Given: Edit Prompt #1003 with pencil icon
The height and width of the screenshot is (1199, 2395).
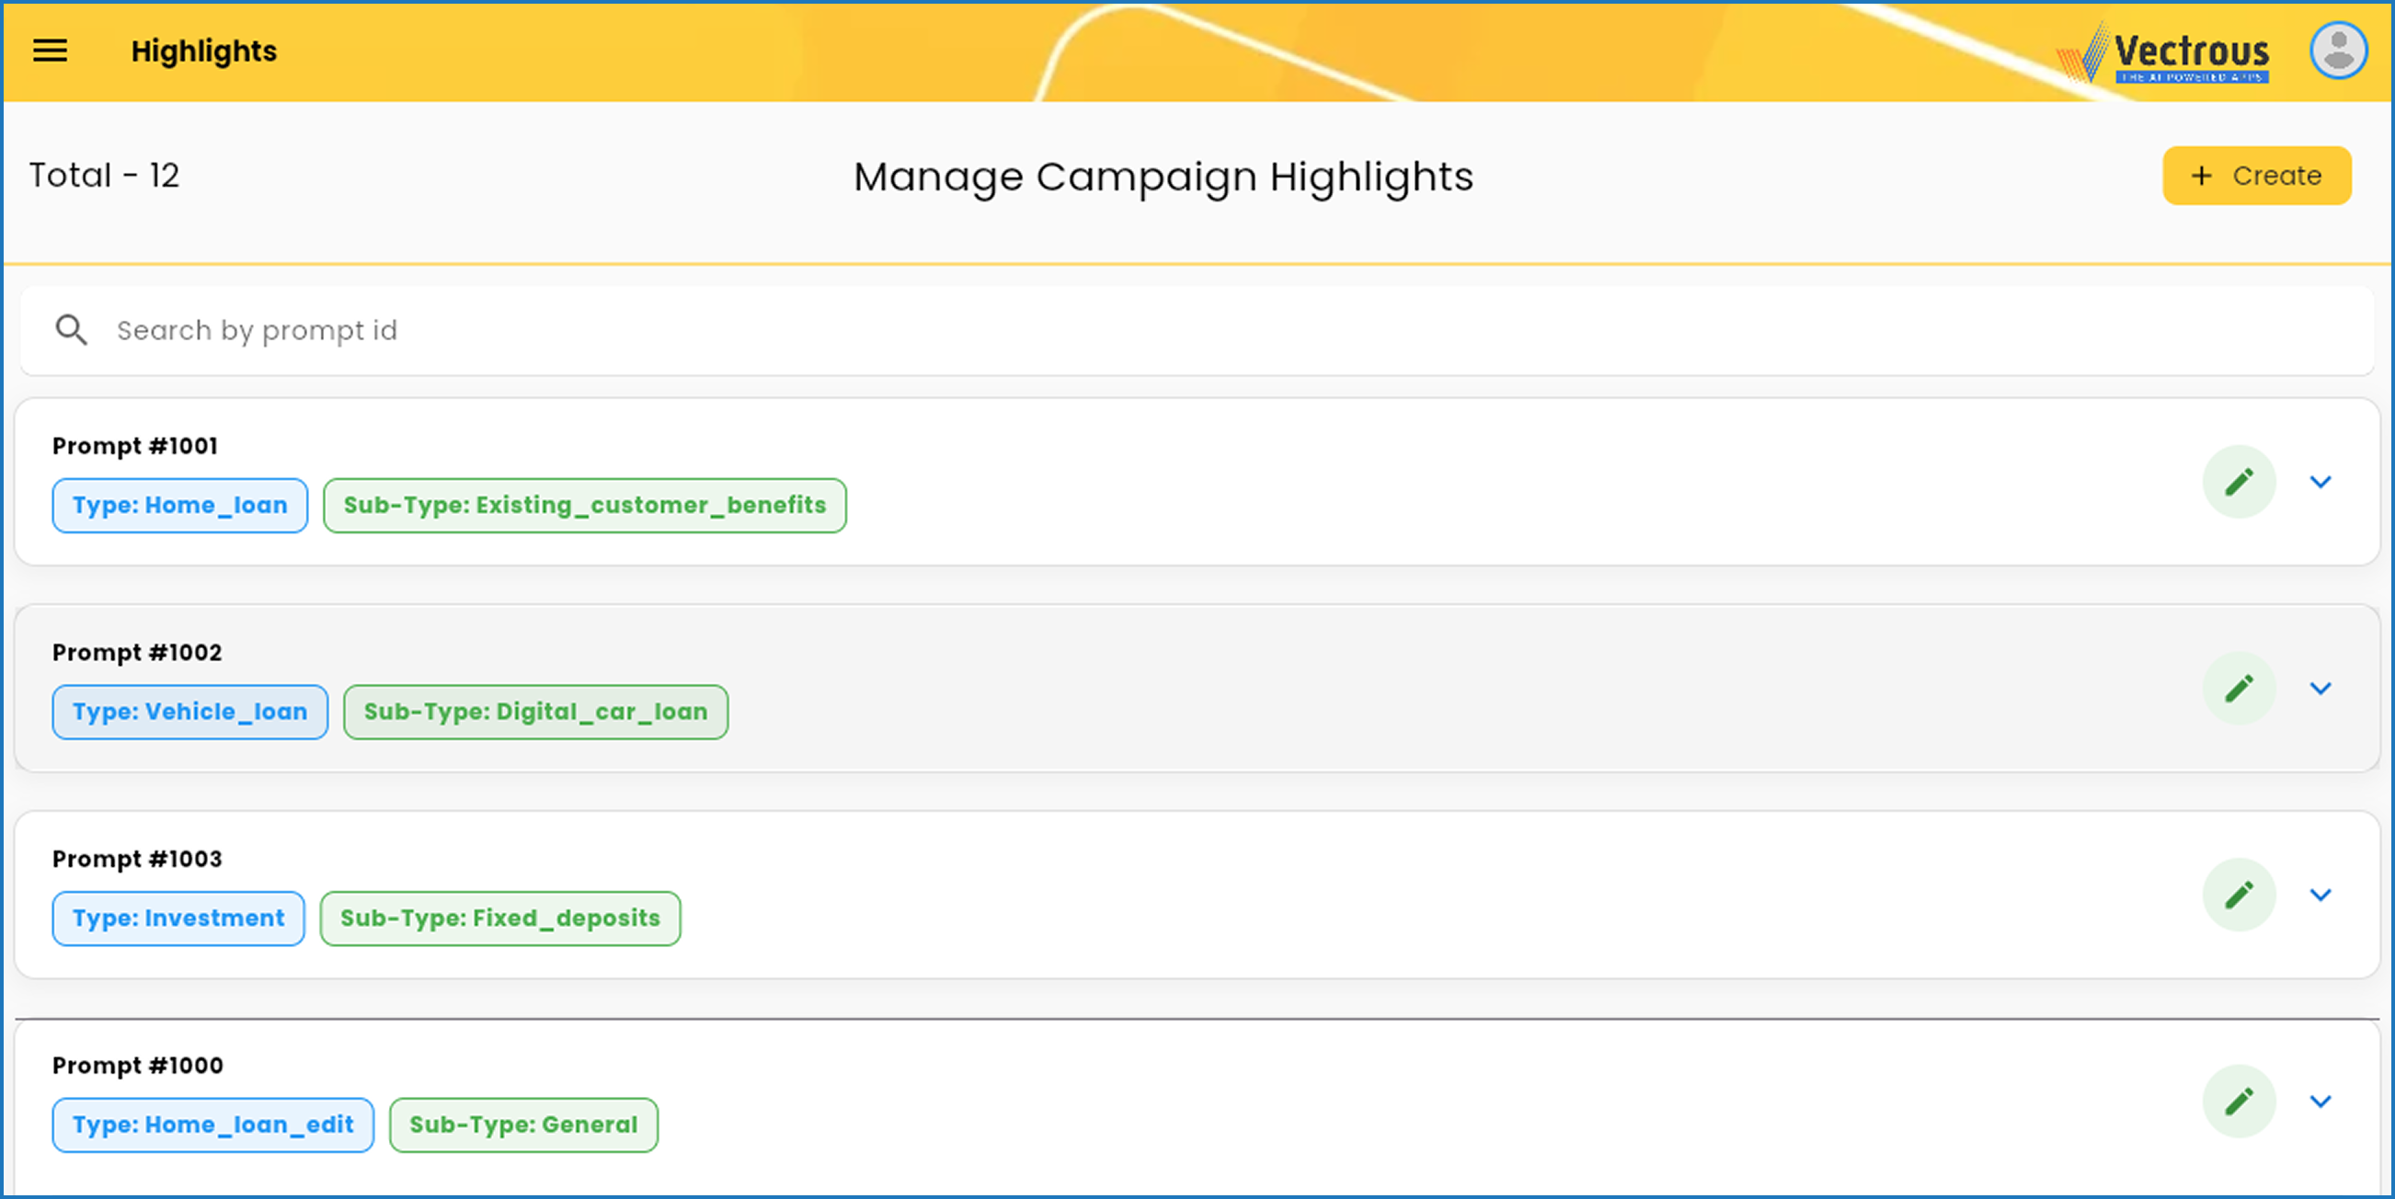Looking at the screenshot, I should [x=2239, y=894].
